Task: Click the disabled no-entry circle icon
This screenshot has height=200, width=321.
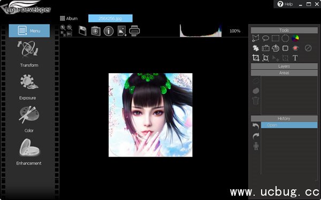Action: pos(308,48)
